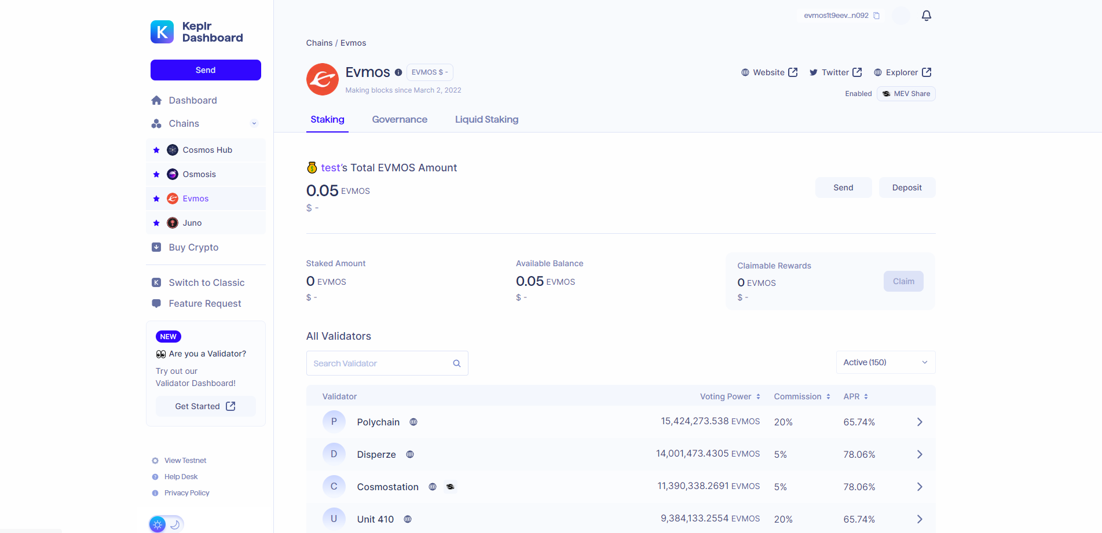Click the sidebar Send button

click(206, 70)
